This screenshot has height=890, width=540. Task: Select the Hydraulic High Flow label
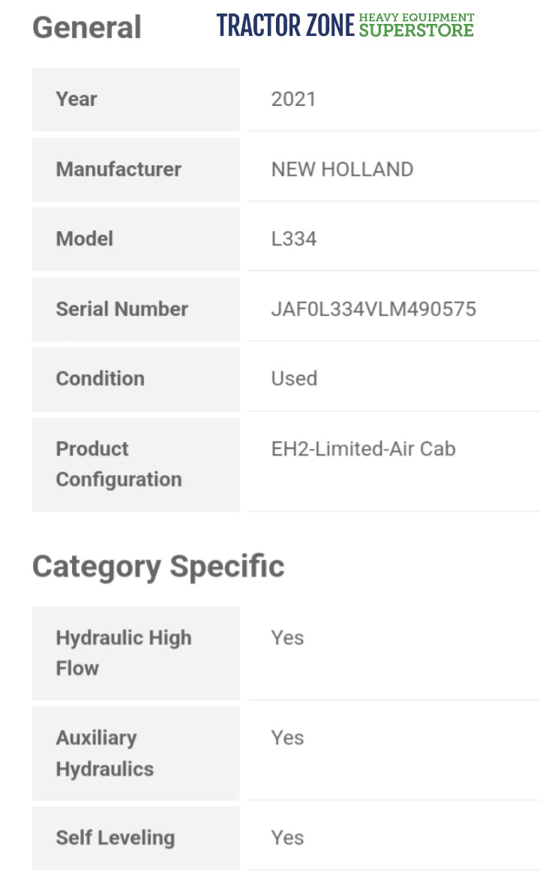click(x=124, y=653)
